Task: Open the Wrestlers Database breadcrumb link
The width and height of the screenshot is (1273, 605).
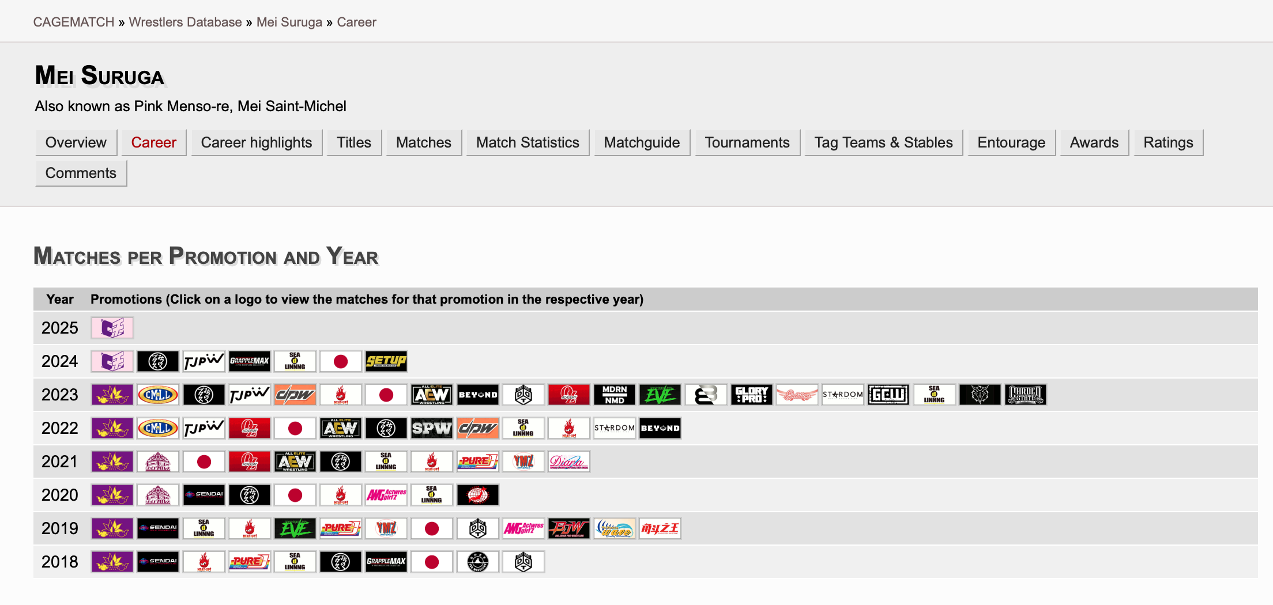Action: coord(185,22)
